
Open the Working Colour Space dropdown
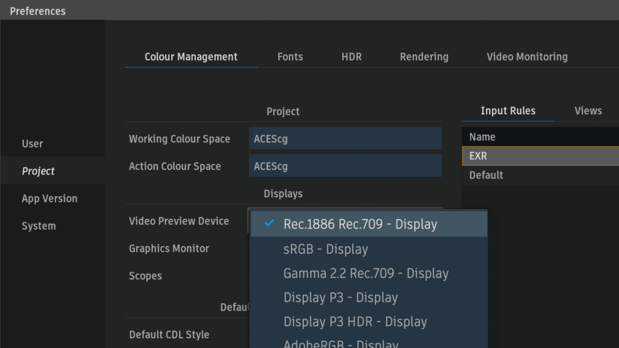[345, 138]
